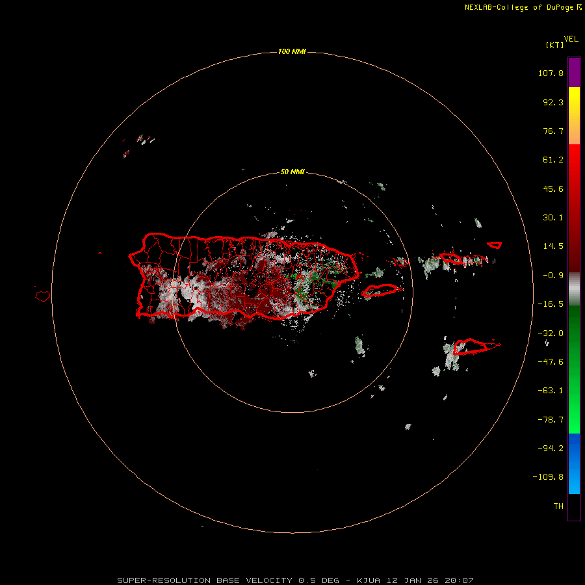Click the -78.7 legend value
This screenshot has height=585, width=585.
(551, 420)
